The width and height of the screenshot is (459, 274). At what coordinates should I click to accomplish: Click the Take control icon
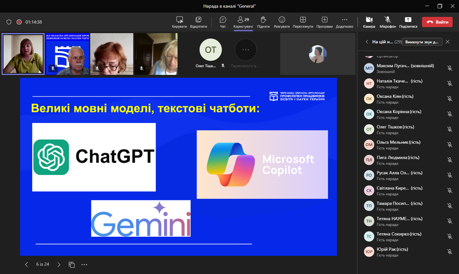coord(179,22)
